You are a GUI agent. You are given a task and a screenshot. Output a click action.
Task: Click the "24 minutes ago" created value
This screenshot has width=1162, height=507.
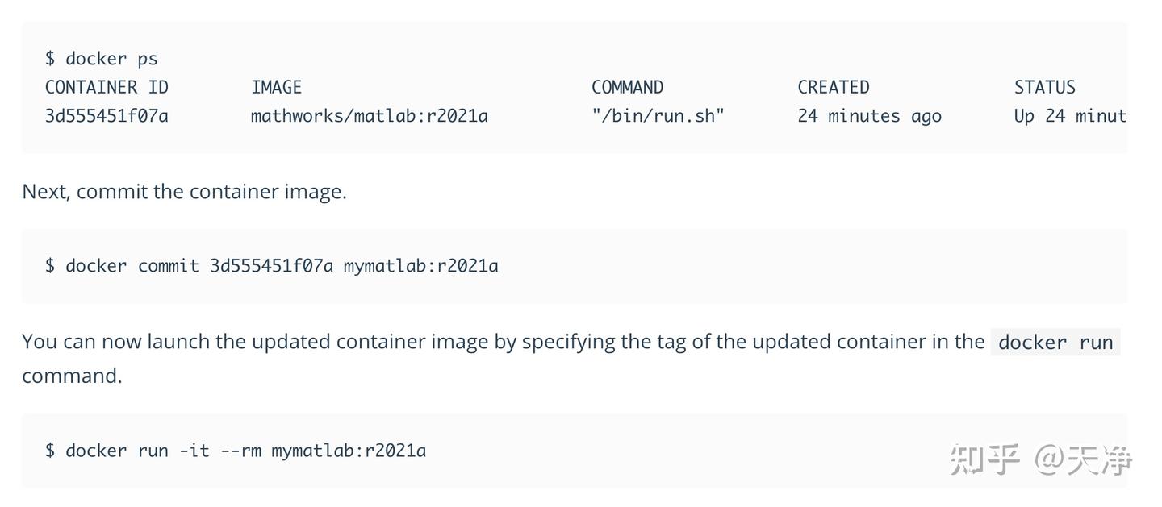point(869,116)
